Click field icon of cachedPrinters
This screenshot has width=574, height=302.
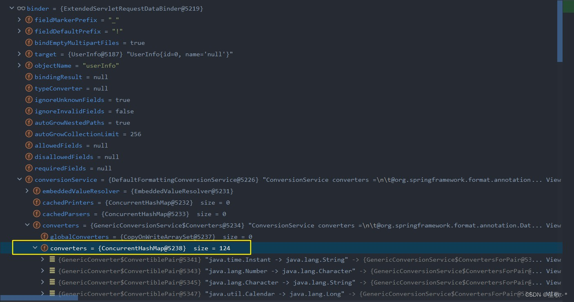click(x=36, y=202)
